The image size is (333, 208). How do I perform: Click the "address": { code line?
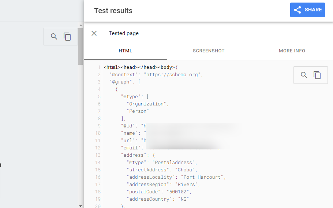click(138, 155)
